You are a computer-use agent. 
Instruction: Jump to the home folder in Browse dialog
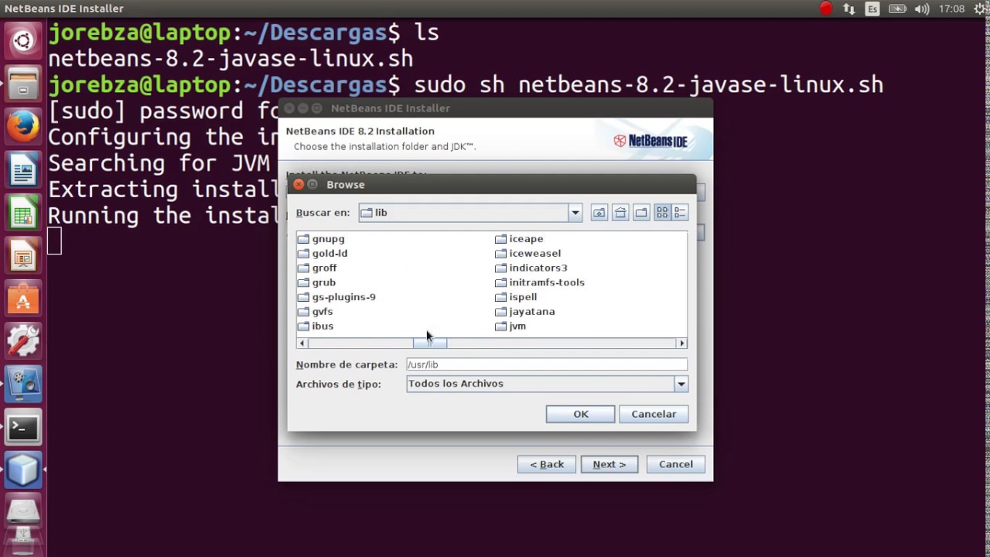coord(620,213)
